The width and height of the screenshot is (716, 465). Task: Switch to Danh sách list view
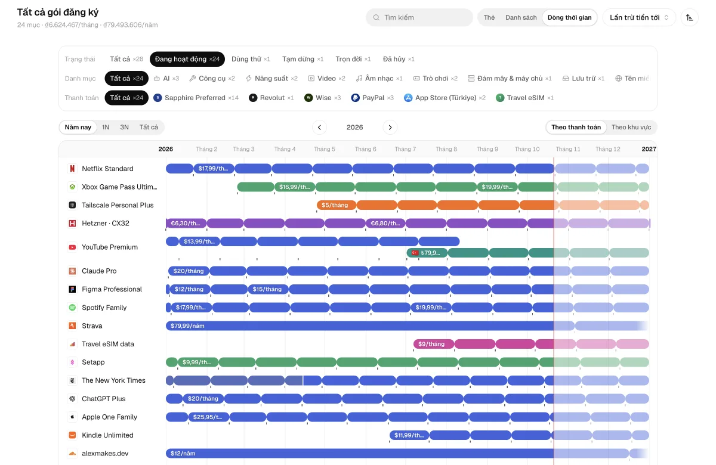(521, 17)
